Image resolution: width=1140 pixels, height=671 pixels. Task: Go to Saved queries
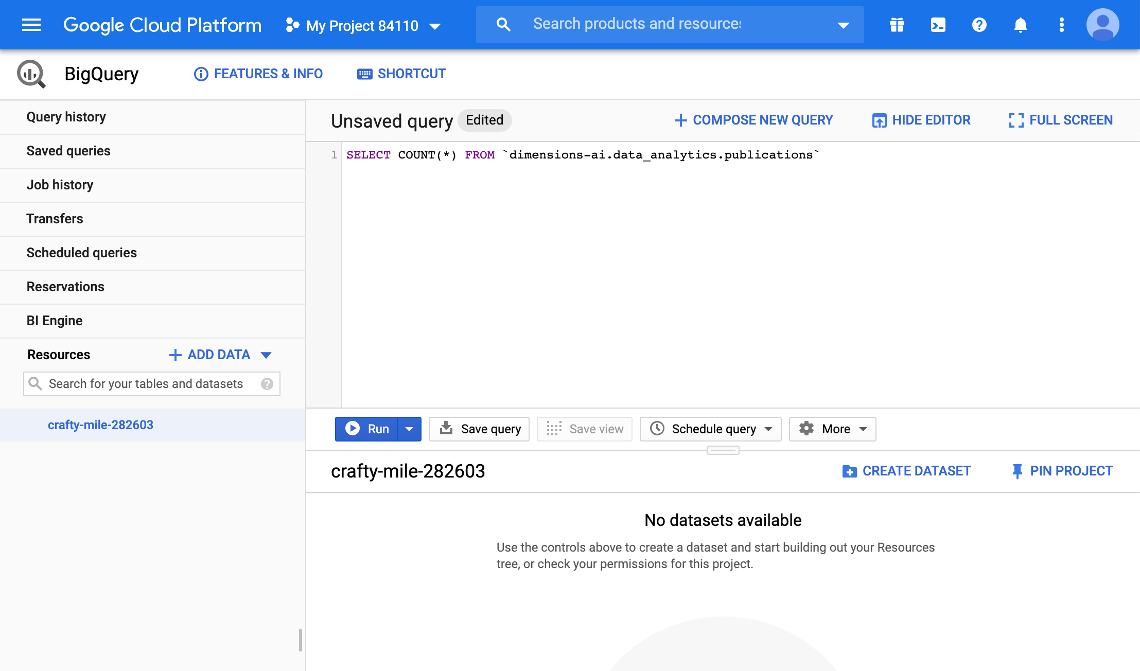point(153,151)
